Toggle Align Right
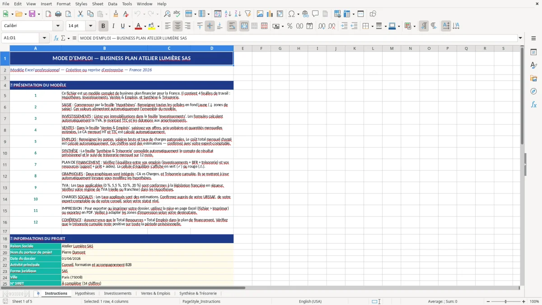Viewport: 542px width, 305px height. tap(187, 26)
